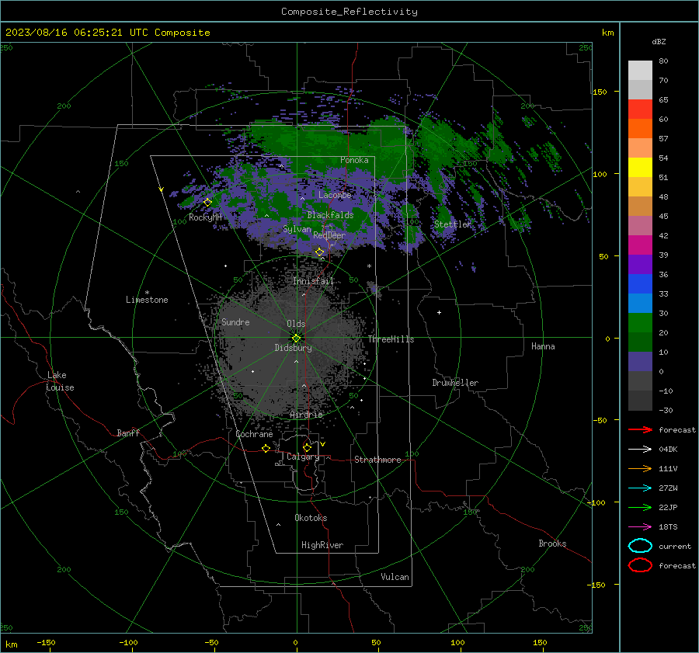This screenshot has height=653, width=699.
Task: Select the bright yellow swatch in dBZ scale
Action: coord(640,167)
